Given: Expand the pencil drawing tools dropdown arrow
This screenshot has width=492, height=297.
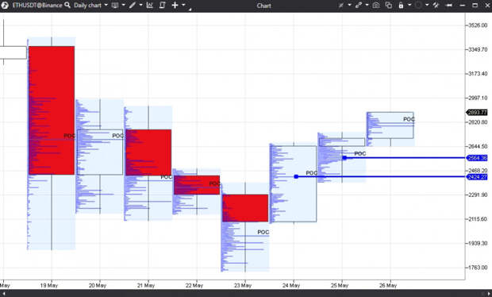Looking at the screenshot, I should coord(140,5).
